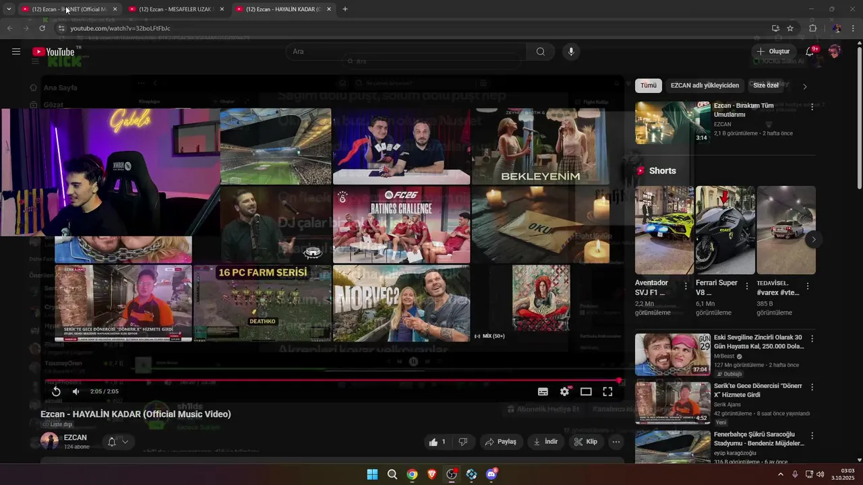
Task: Play the NORVEÇ 2 end-screen suggestion
Action: [401, 303]
